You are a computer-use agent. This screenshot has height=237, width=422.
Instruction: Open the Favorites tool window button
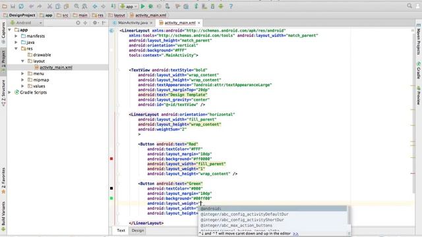[3, 180]
